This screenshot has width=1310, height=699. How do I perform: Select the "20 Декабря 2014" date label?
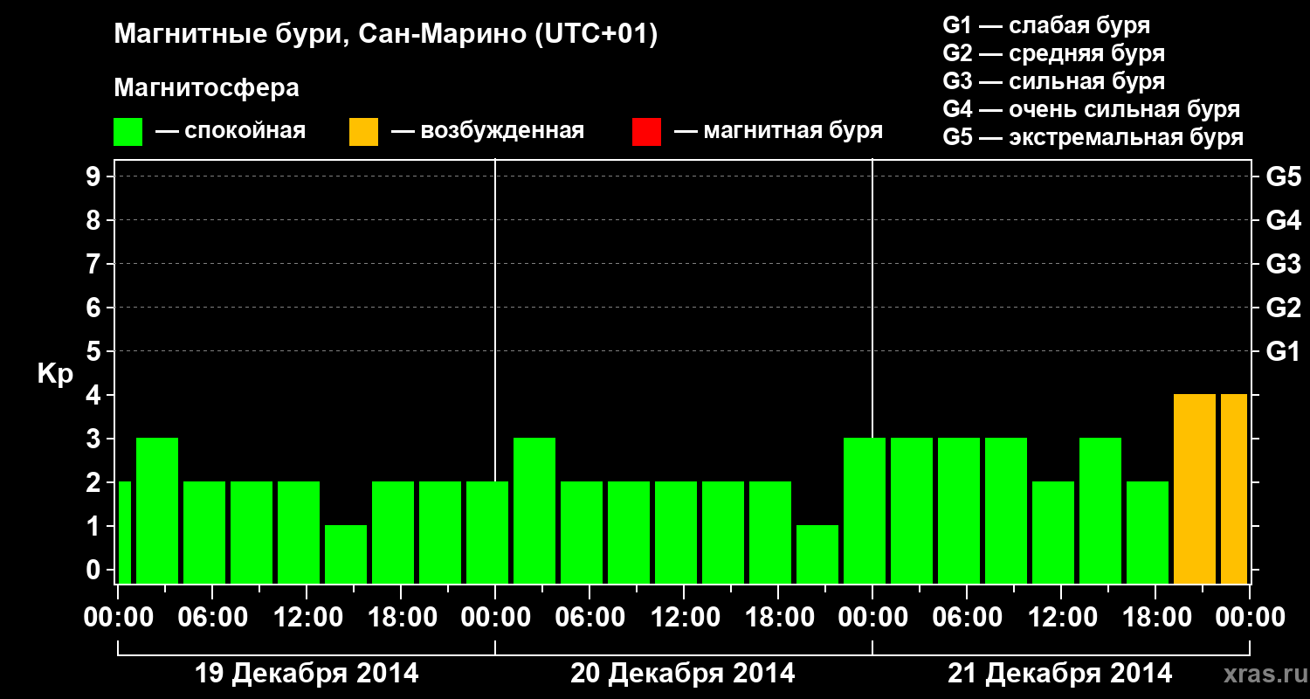pyautogui.click(x=683, y=674)
